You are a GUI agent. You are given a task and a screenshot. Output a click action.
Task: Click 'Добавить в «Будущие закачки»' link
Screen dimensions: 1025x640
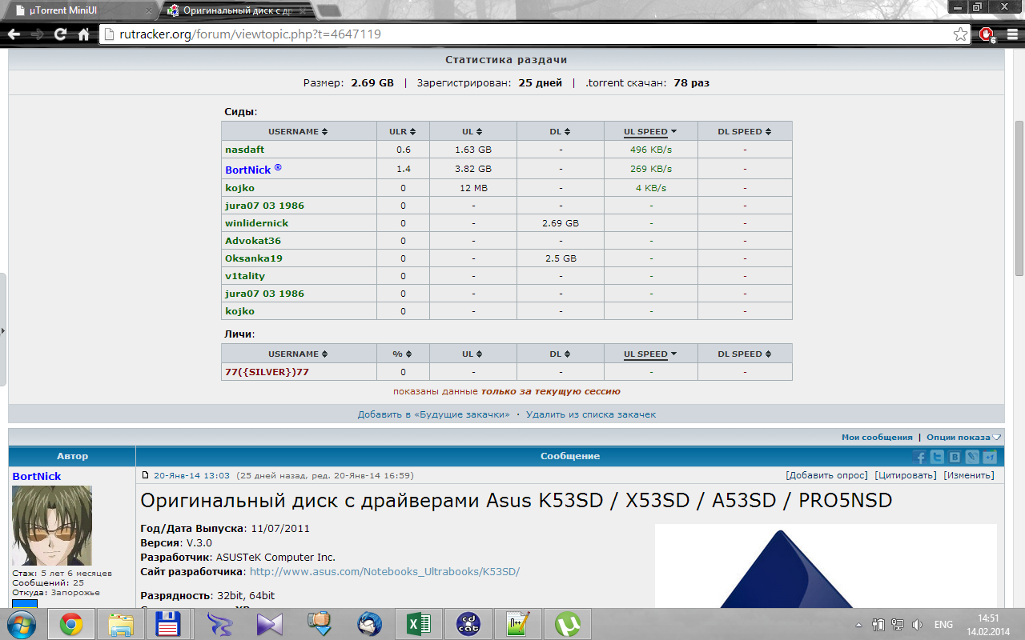coord(433,414)
